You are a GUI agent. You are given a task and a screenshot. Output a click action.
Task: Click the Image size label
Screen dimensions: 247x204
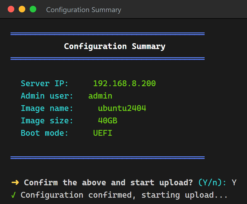[x=47, y=121]
